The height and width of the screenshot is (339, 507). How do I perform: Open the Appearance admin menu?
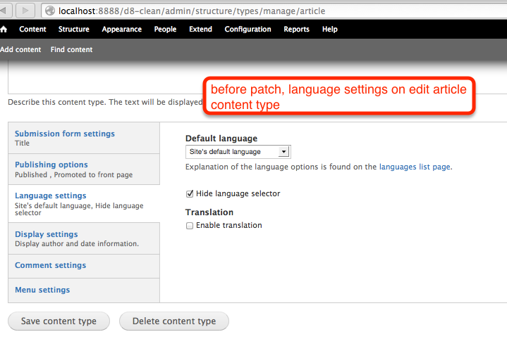tap(122, 30)
